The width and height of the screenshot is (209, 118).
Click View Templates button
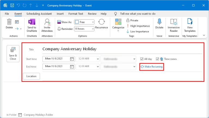(x=190, y=25)
